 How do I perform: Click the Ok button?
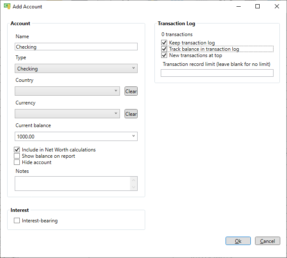coord(238,241)
